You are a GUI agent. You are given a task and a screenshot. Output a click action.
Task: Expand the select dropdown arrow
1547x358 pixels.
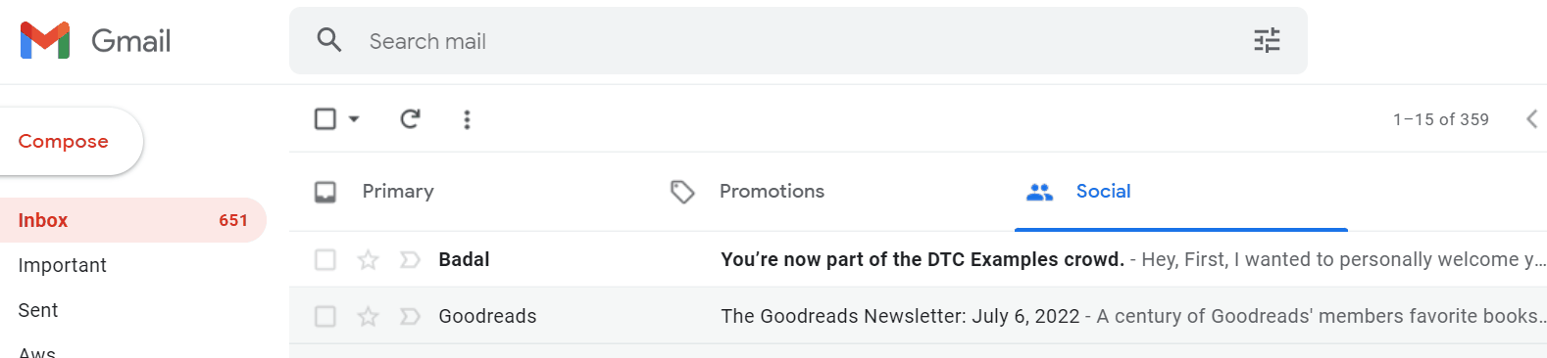coord(354,119)
